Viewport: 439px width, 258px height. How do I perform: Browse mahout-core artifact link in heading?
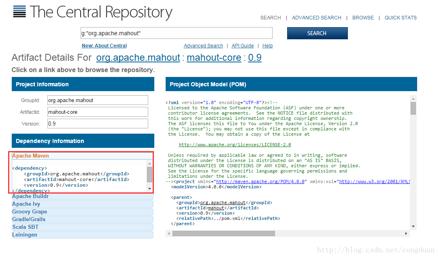click(214, 58)
